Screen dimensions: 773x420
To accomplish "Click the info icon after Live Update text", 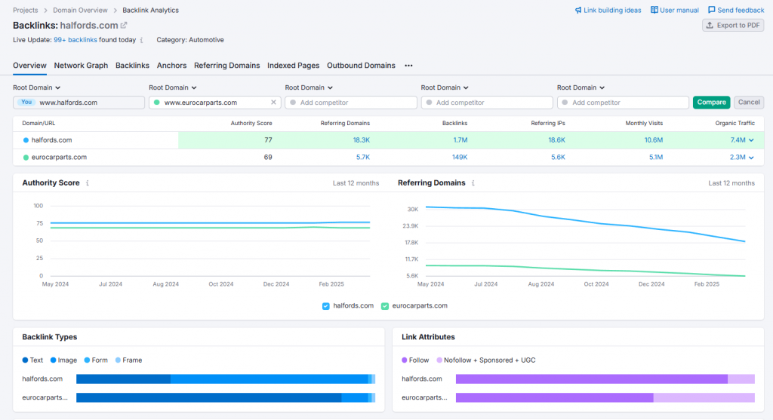I will 142,40.
